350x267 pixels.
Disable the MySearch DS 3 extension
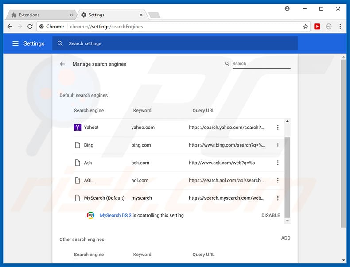tap(271, 215)
